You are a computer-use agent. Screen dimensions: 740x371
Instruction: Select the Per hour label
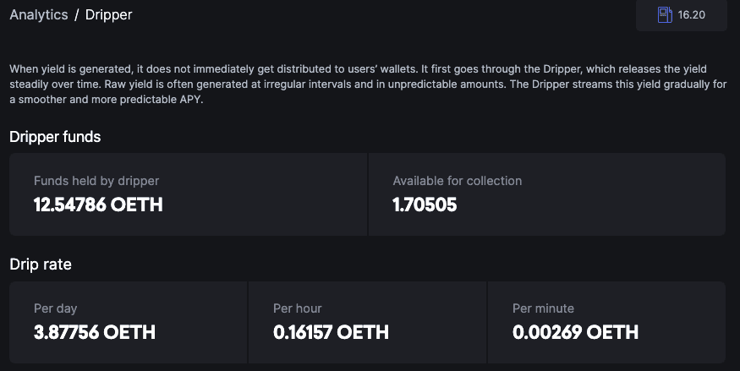coord(298,308)
